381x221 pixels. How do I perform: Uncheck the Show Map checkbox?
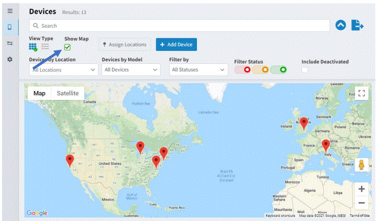click(67, 47)
